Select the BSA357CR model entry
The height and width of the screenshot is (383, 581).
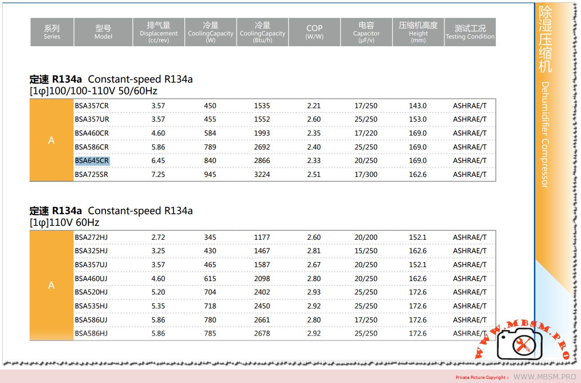coord(92,106)
